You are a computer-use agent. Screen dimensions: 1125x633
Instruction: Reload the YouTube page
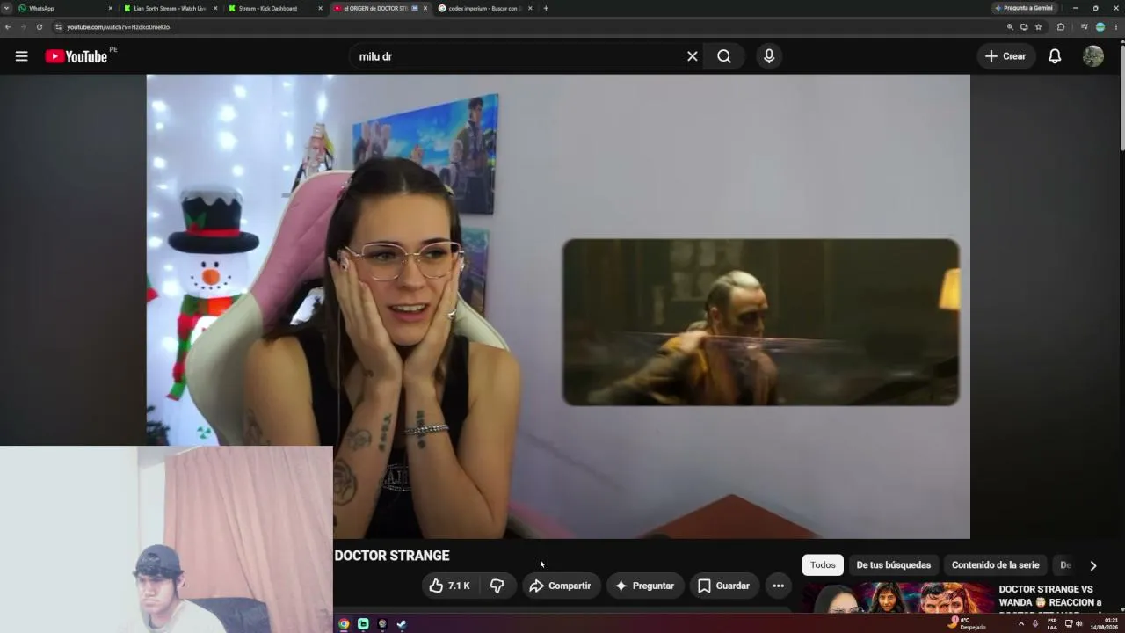click(x=39, y=27)
